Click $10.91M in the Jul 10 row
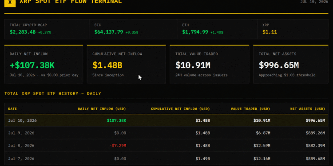 [262, 120]
